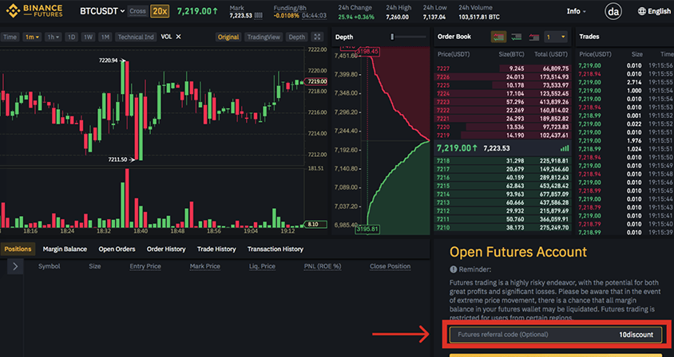This screenshot has height=357, width=674.
Task: Open the Transaction History tab
Action: tap(275, 249)
